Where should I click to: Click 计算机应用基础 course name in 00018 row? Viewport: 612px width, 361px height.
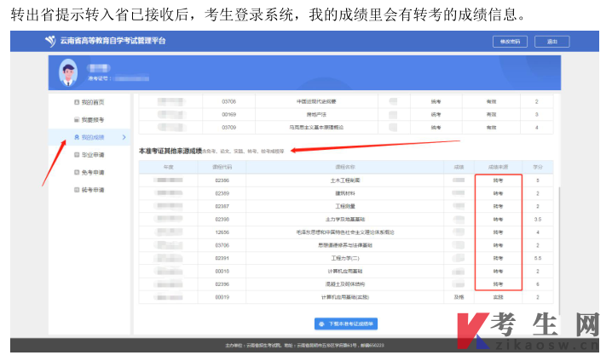tap(345, 272)
